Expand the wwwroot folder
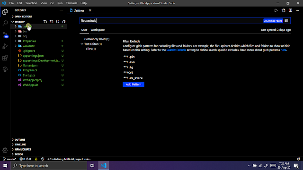 [16, 46]
